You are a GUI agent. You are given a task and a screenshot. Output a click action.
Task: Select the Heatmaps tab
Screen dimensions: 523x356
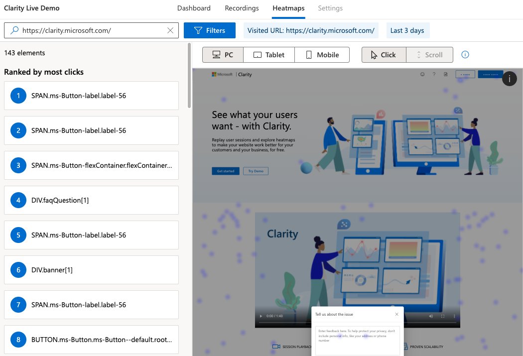(288, 8)
